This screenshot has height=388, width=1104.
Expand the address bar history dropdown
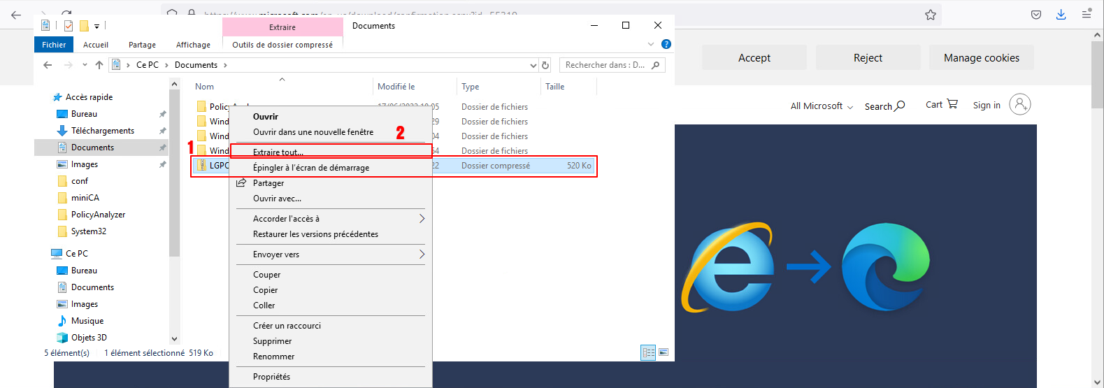click(x=533, y=65)
